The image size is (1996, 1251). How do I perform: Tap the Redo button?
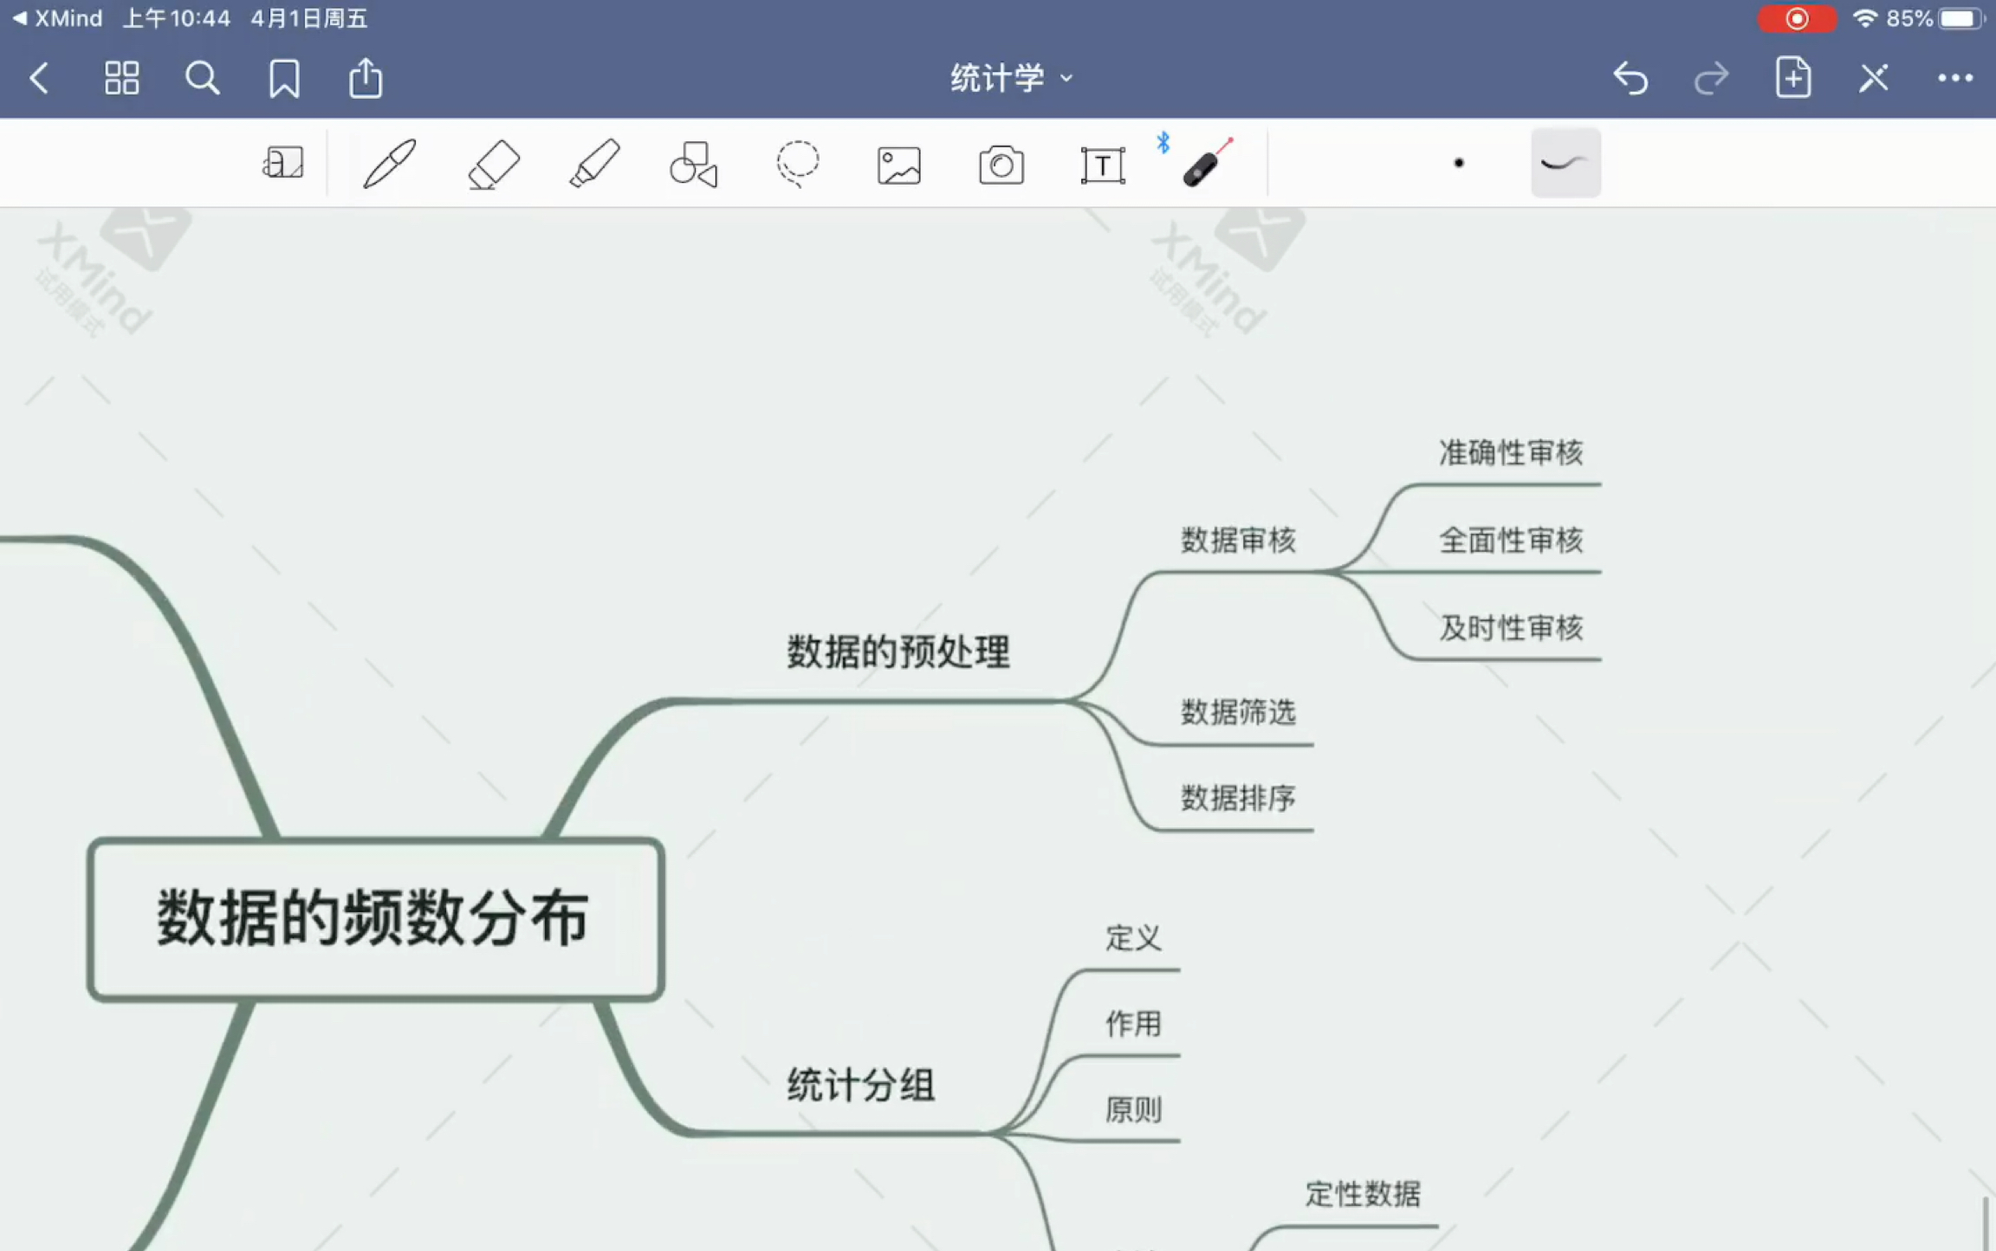(1712, 78)
